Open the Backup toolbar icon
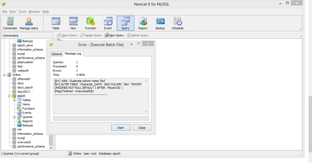 160,23
